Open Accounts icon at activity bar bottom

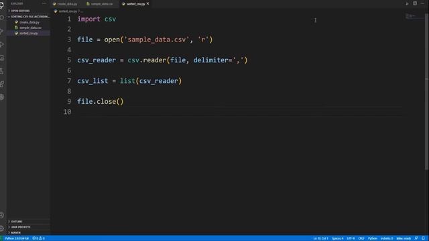coord(2,216)
